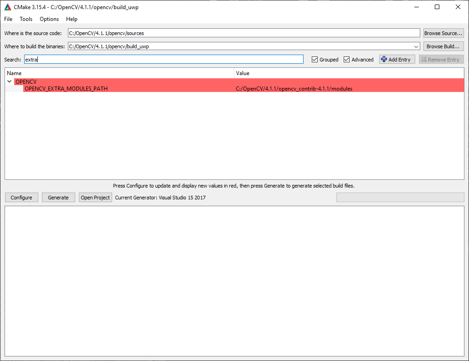Click the Name column header
Viewport: 469px width, 361px height.
point(119,73)
